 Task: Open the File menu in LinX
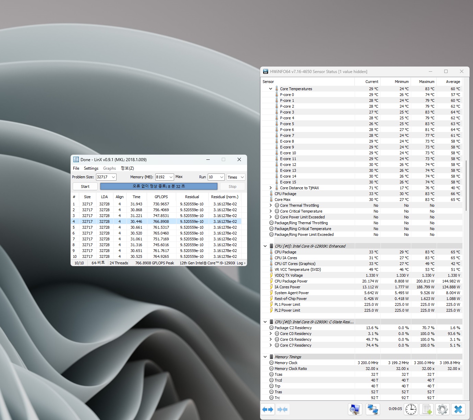(x=76, y=168)
